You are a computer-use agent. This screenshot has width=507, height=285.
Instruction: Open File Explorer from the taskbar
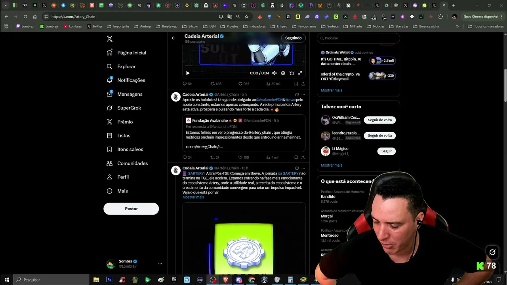(x=96, y=280)
